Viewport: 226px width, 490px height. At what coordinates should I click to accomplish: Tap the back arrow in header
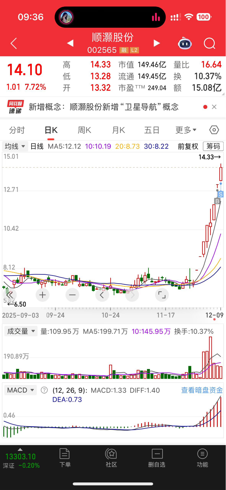tap(14, 44)
